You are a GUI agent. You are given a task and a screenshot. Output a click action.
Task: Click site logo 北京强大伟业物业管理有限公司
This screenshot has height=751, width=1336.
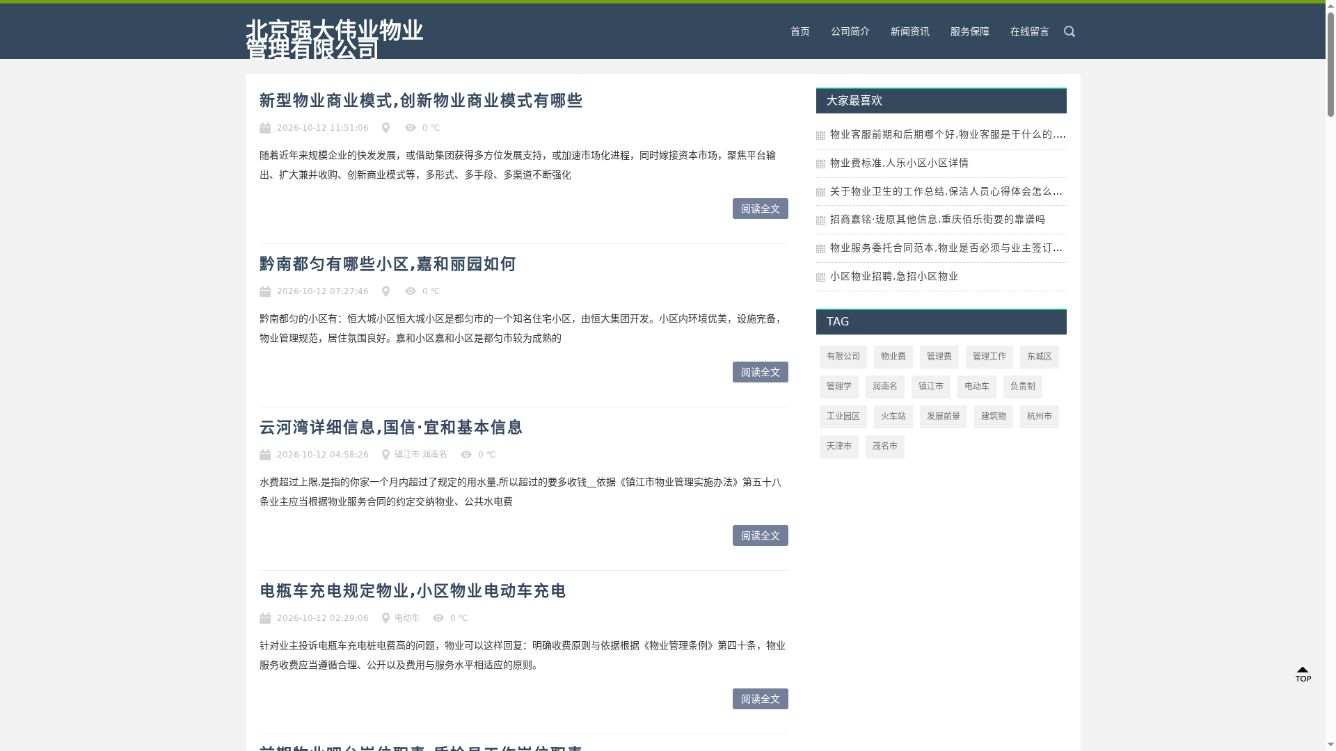coord(334,40)
